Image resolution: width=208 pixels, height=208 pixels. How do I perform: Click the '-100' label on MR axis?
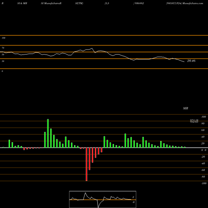[204, 183]
